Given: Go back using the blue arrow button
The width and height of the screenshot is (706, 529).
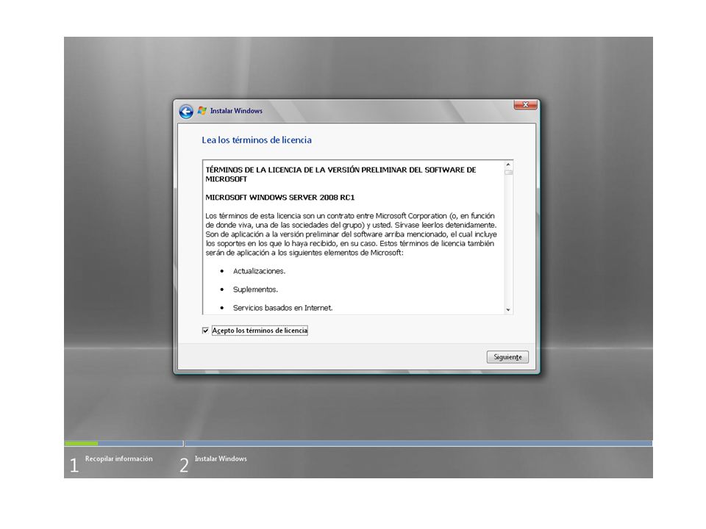Looking at the screenshot, I should pyautogui.click(x=186, y=111).
